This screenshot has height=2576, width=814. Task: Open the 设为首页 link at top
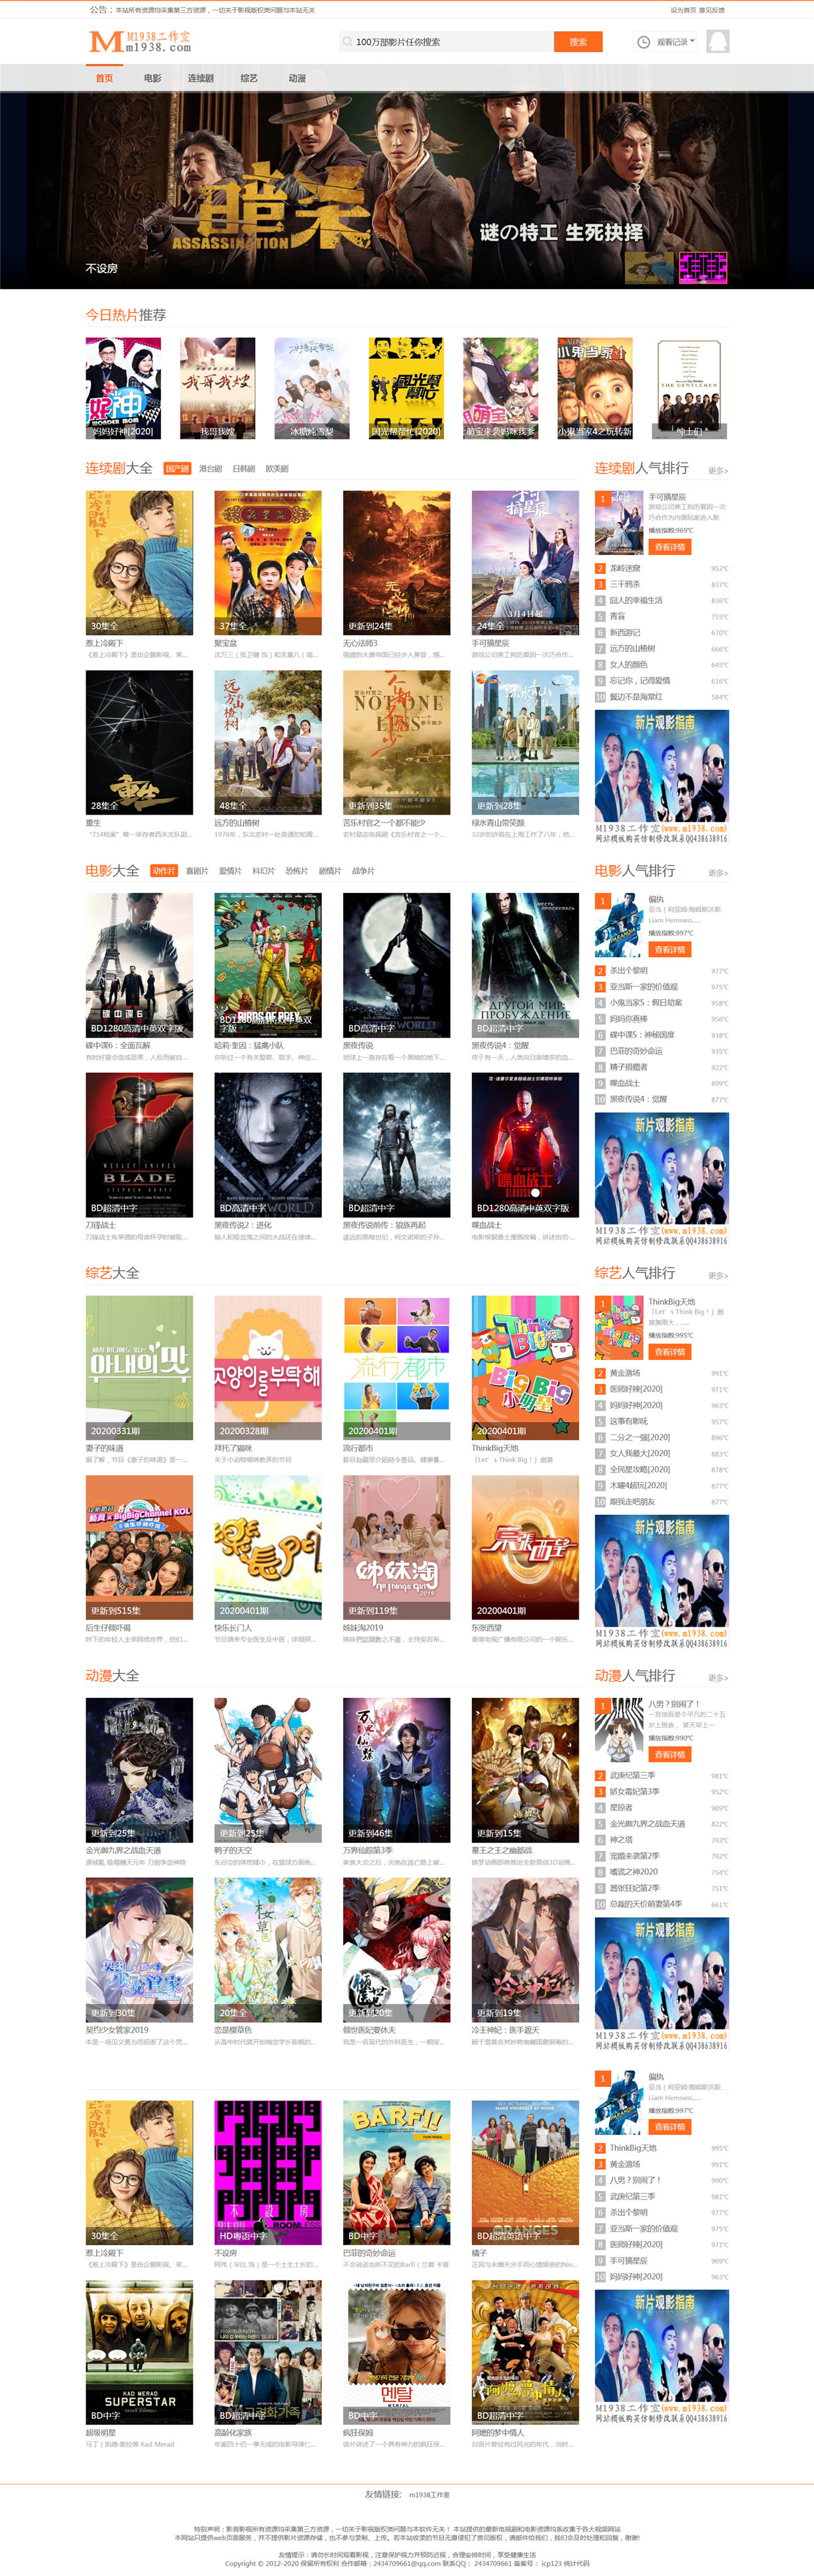pyautogui.click(x=683, y=10)
